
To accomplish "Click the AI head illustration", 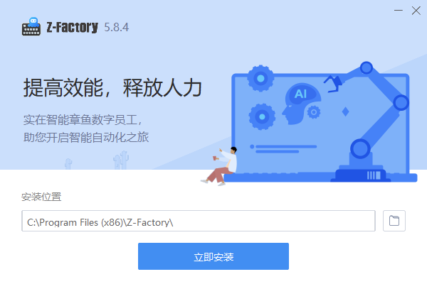I will pos(301,104).
